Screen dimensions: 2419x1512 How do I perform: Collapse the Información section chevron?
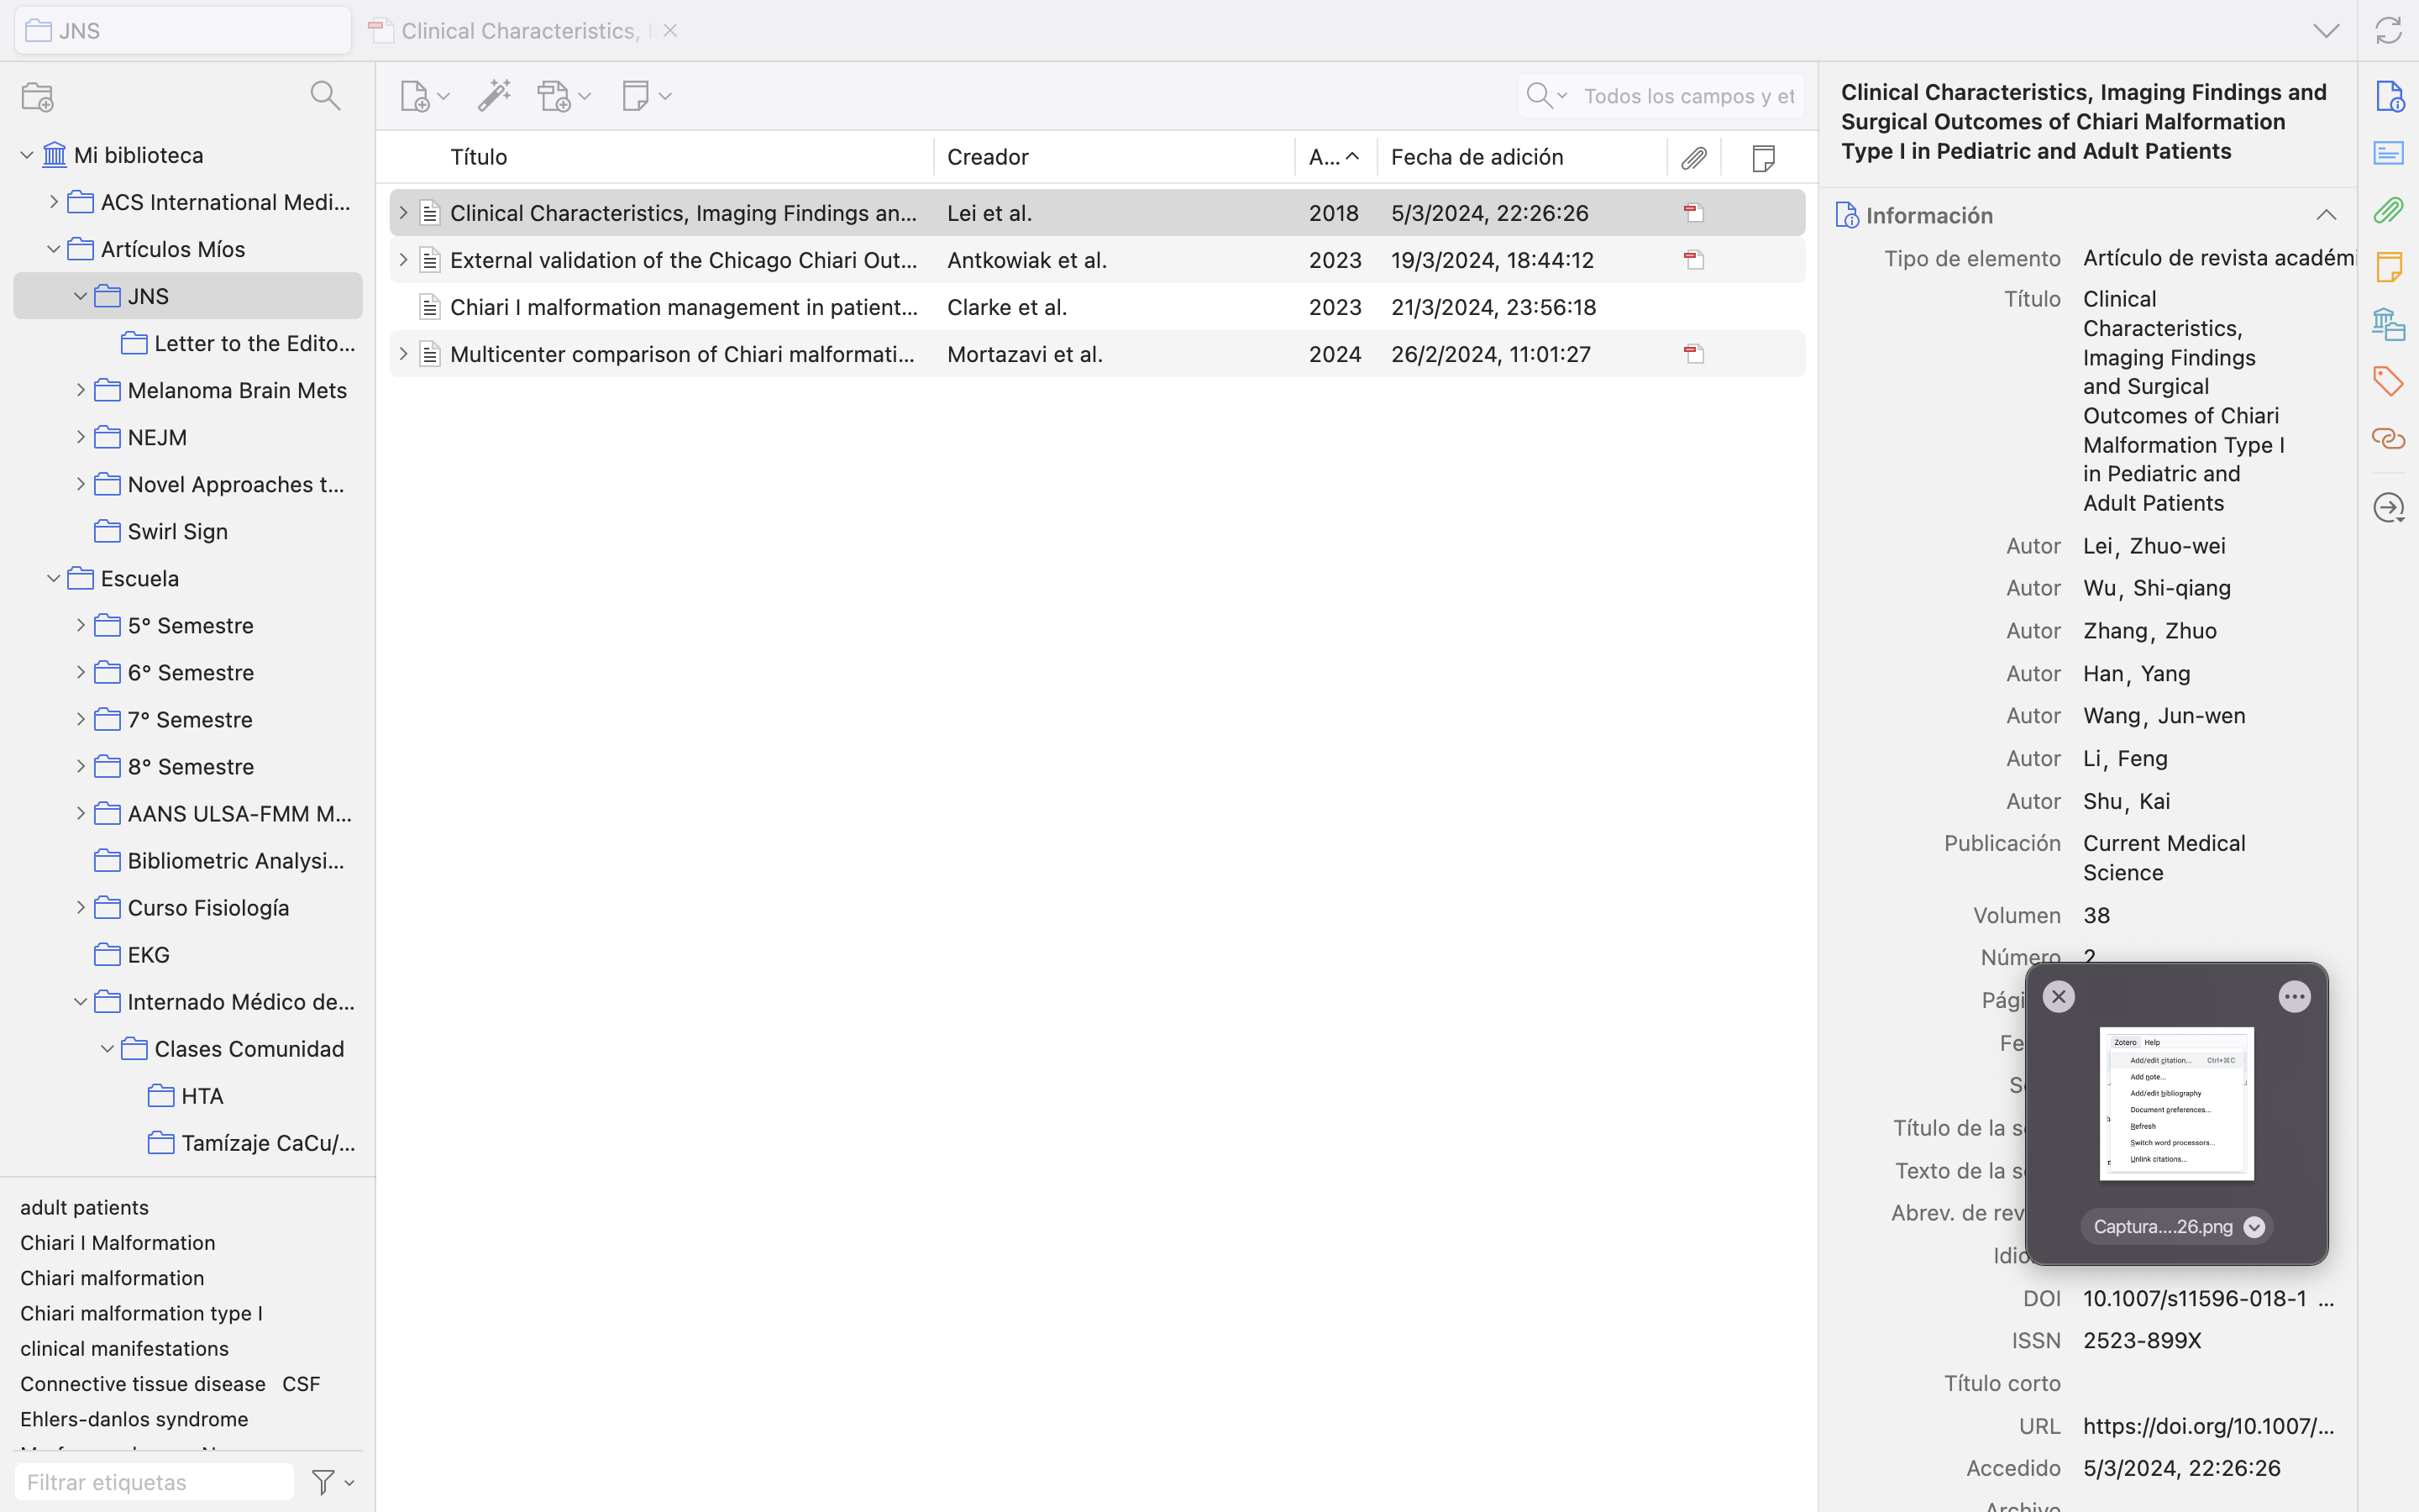(x=2326, y=216)
